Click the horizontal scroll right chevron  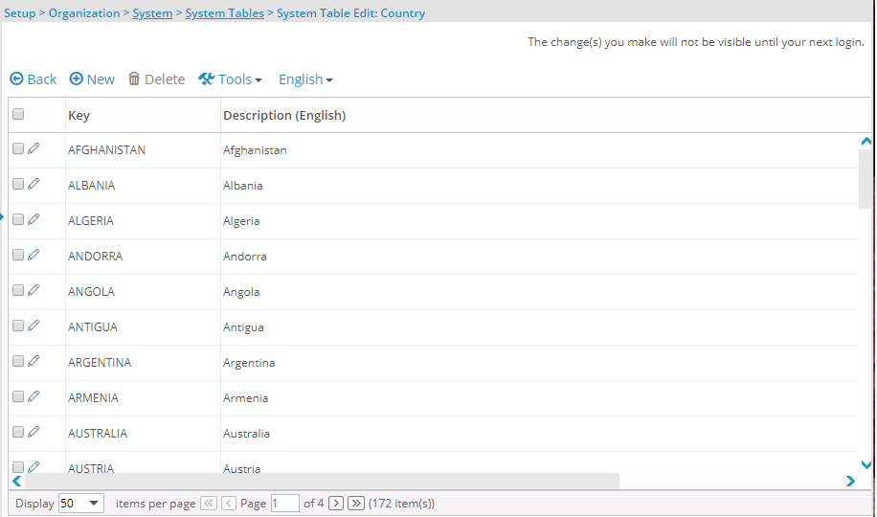(x=851, y=482)
